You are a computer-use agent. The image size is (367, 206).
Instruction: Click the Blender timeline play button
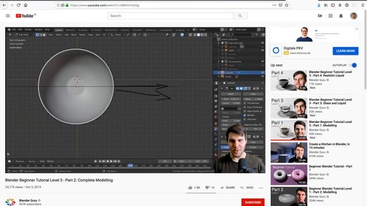coord(111,161)
